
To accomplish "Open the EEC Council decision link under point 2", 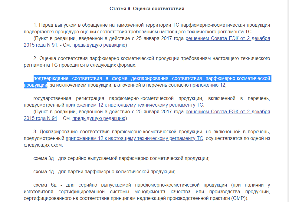I will point(228,112).
